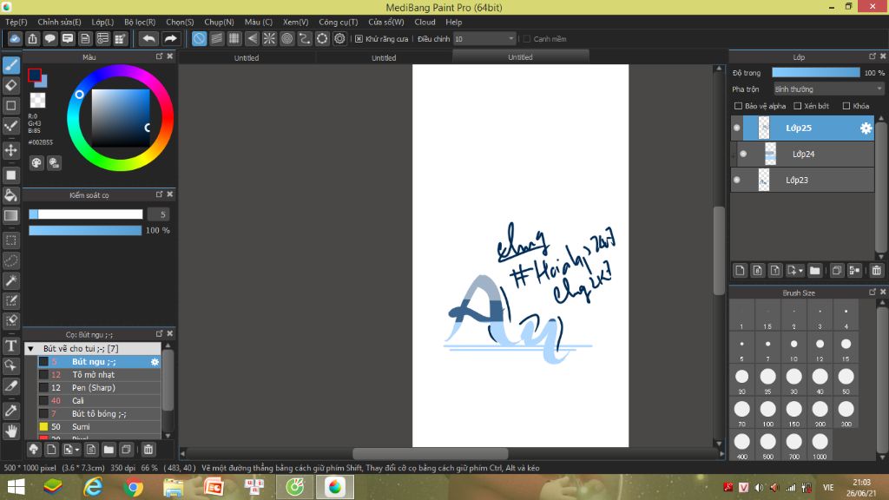Viewport: 889px width, 500px height.
Task: Select the Magic Wand tool
Action: point(11,280)
